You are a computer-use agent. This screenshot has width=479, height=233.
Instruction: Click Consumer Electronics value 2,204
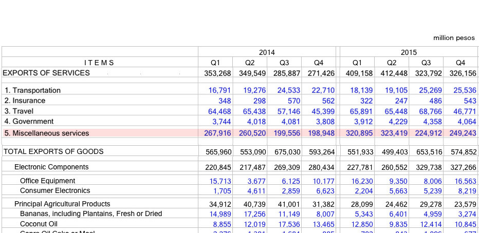click(x=363, y=191)
